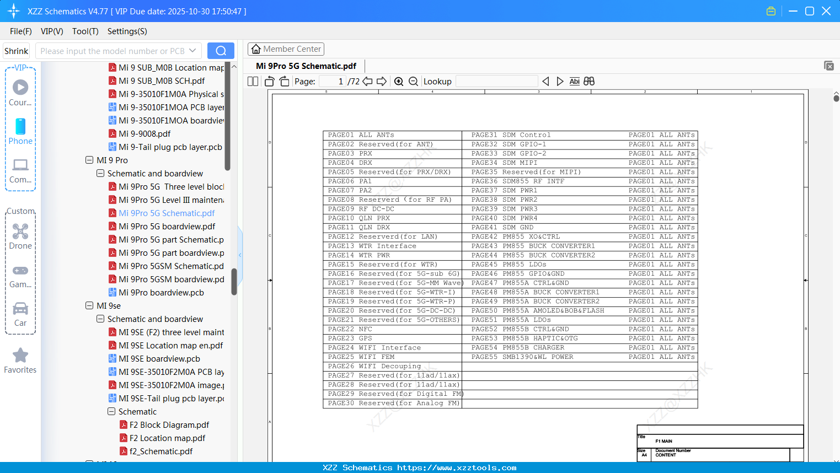
Task: Collapse MI 9se Schematic and boardview folder
Action: coord(100,319)
